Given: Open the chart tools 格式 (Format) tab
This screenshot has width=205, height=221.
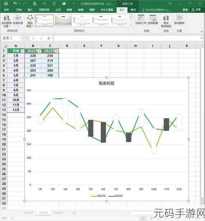Looking at the screenshot, I should pyautogui.click(x=133, y=10).
